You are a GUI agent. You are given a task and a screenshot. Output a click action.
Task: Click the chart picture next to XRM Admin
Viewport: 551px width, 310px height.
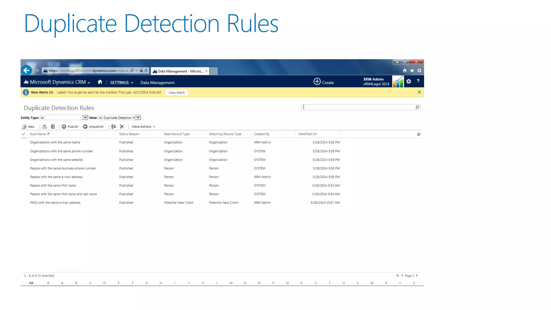tap(398, 81)
